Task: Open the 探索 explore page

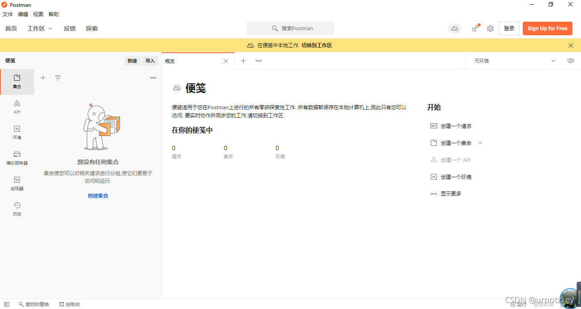Action: (92, 28)
